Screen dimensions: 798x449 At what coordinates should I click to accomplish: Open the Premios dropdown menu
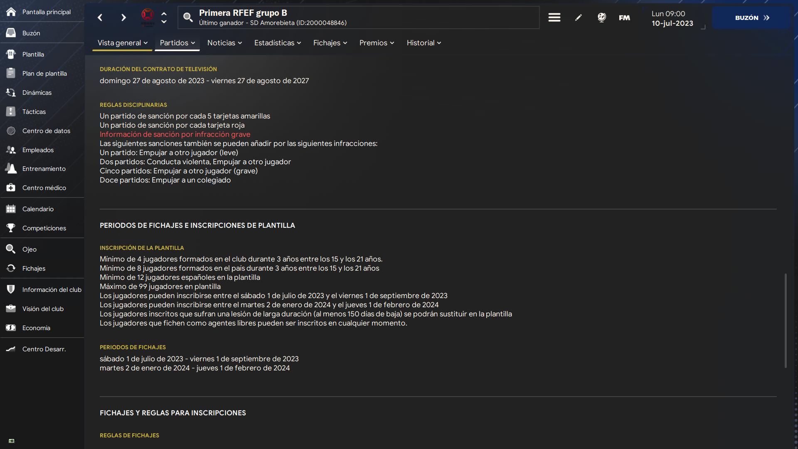pyautogui.click(x=377, y=43)
